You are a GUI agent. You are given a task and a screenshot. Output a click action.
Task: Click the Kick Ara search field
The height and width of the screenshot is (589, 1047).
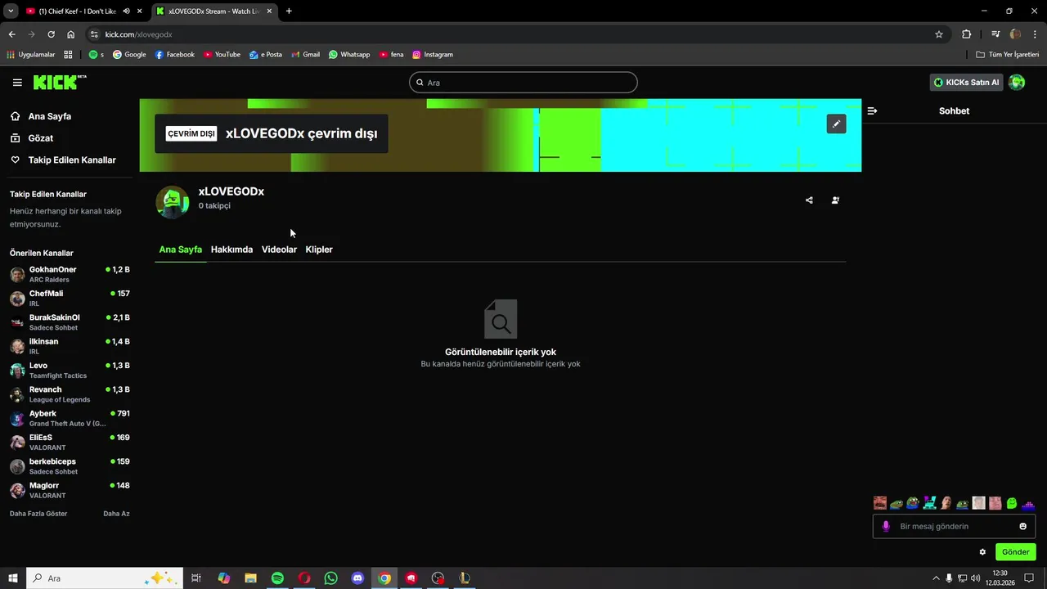523,83
